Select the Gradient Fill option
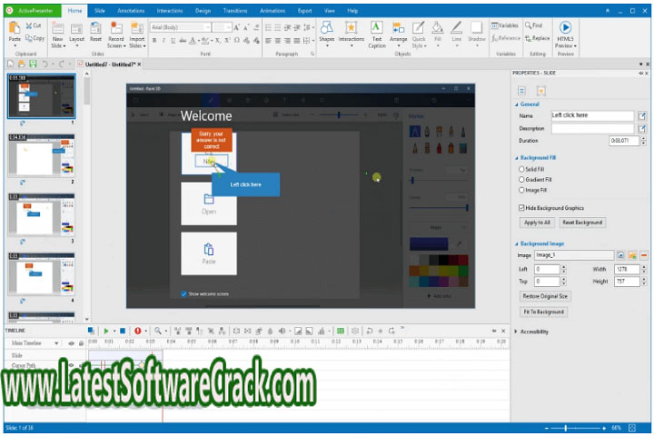Screen dimensions: 654x436 click(x=520, y=179)
